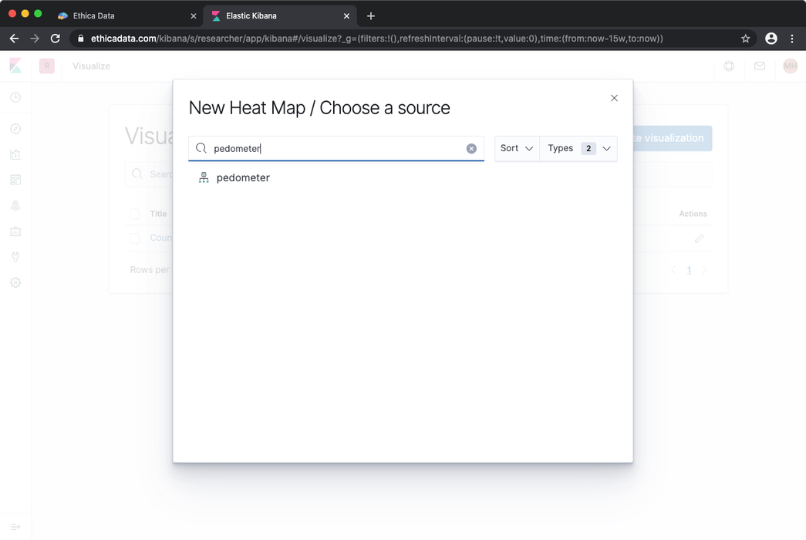Image resolution: width=806 pixels, height=540 pixels.
Task: Open the Kibana home logo
Action: 15,65
